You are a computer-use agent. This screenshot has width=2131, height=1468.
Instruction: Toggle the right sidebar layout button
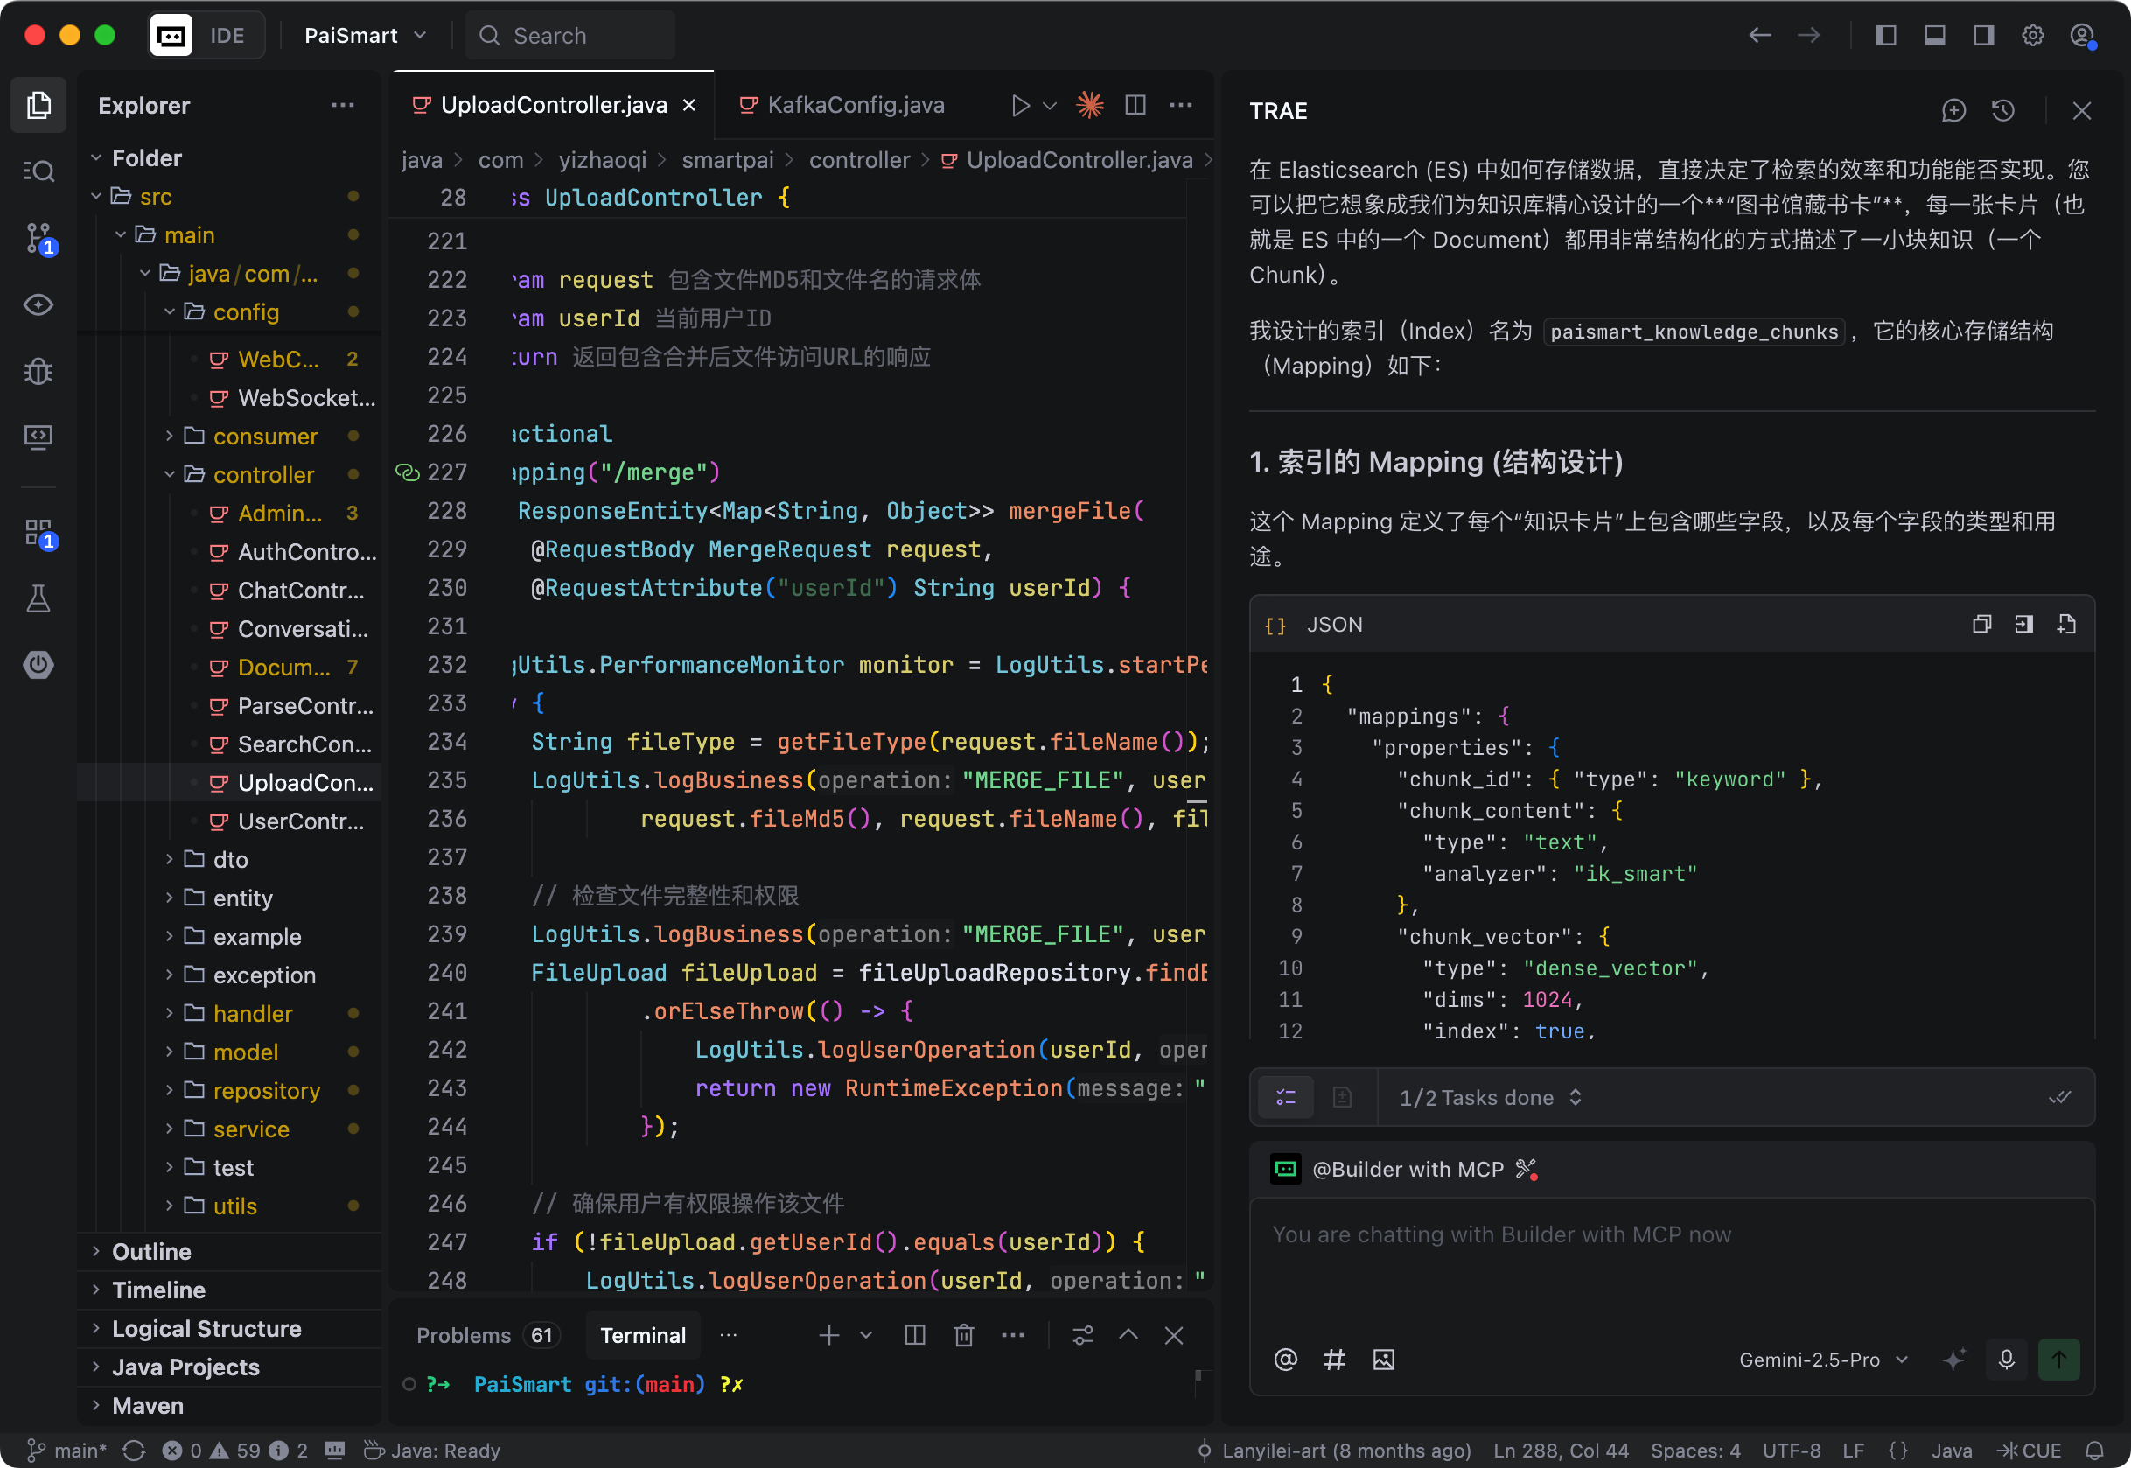click(x=1983, y=36)
